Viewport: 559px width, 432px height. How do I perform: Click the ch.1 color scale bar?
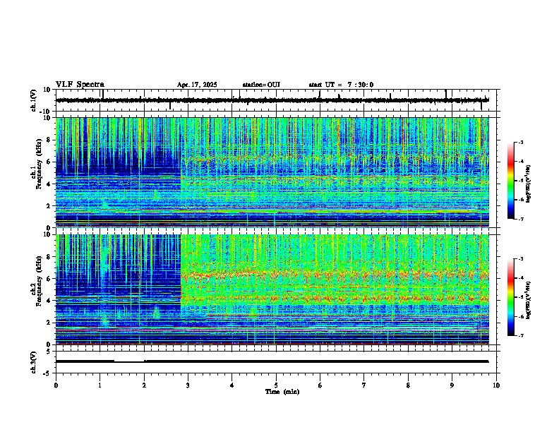pos(510,181)
